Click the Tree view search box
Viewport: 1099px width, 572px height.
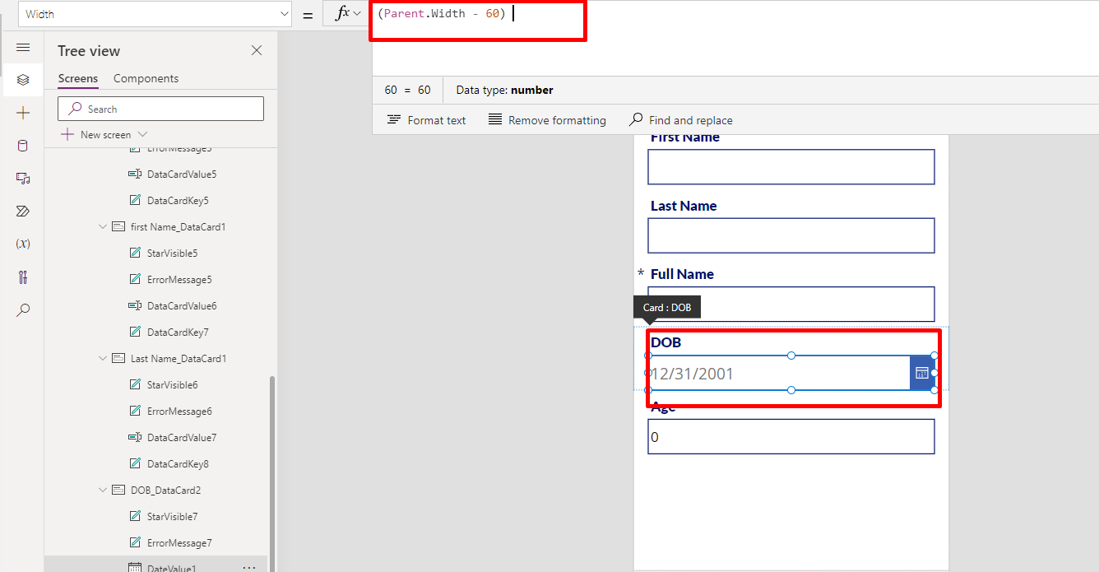point(160,109)
